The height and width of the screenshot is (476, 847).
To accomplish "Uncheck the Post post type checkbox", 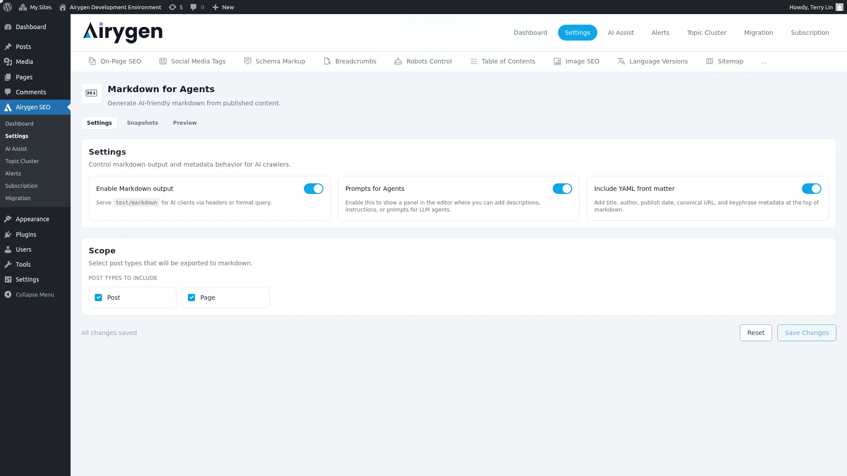I will tap(98, 297).
